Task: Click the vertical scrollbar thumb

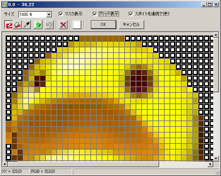Action: click(216, 65)
